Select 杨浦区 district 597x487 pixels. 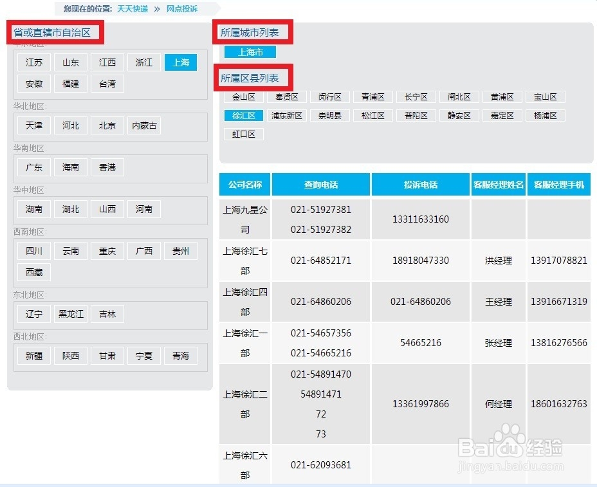pos(546,116)
